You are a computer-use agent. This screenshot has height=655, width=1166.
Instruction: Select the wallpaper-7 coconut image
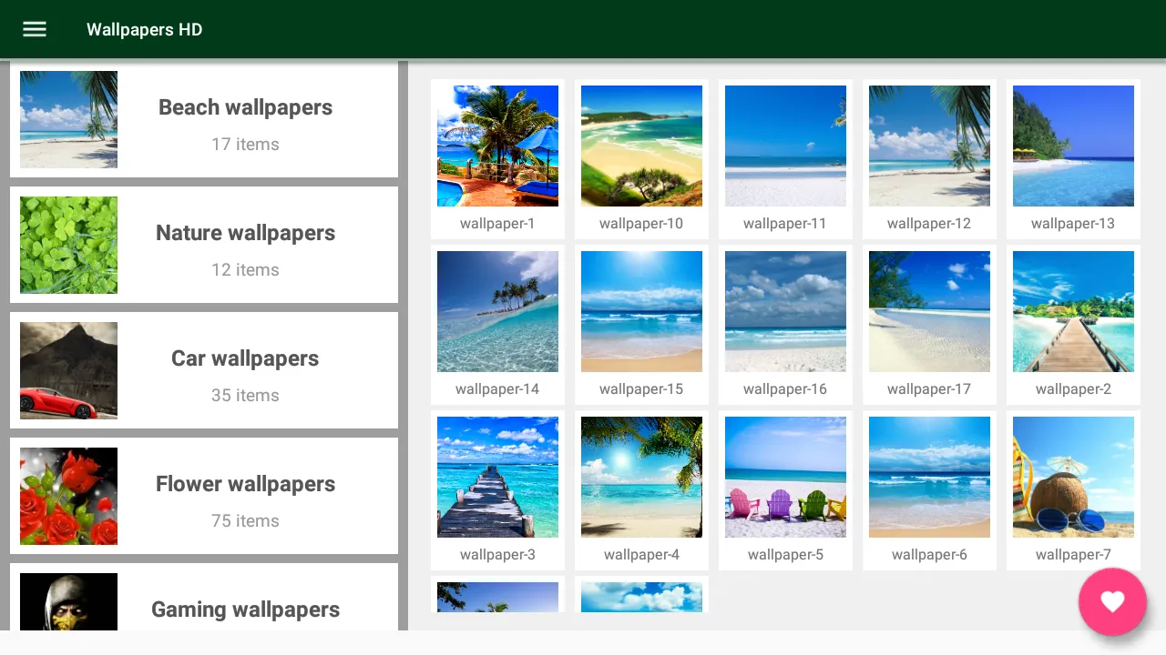pos(1073,477)
